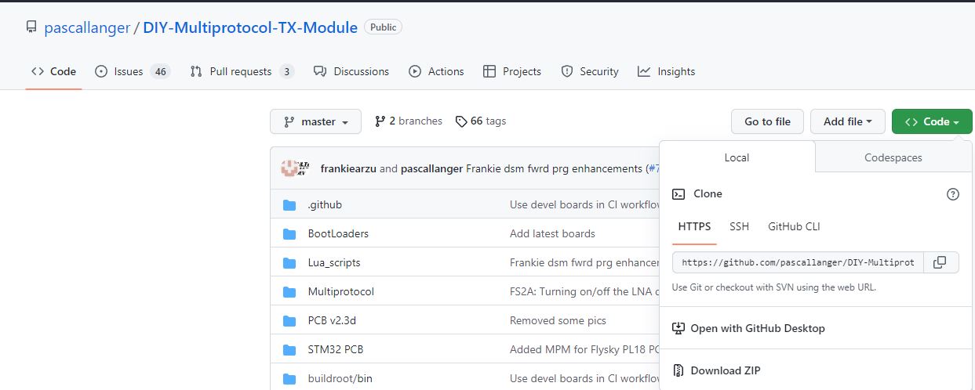Open pascallanger author link in commit row
975x390 pixels.
(431, 168)
